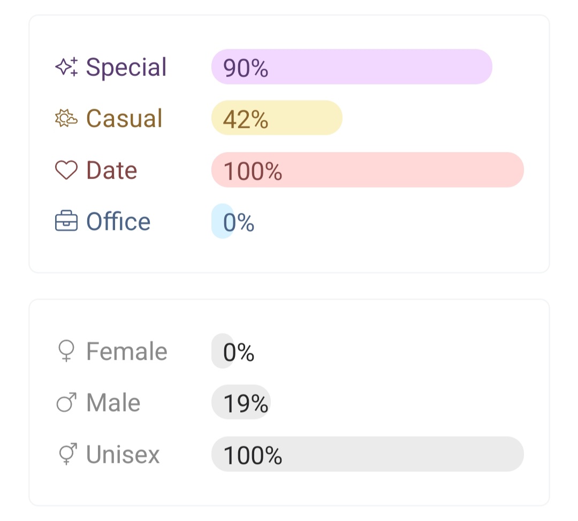Tap the Male gender symbol icon
This screenshot has width=578, height=521.
tap(66, 403)
